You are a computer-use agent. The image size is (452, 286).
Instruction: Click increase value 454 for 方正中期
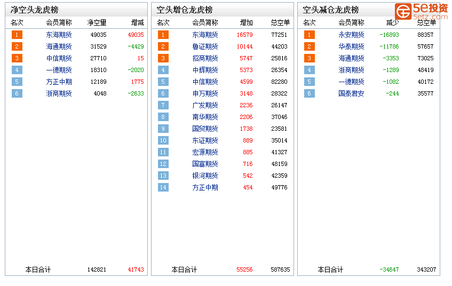tap(248, 187)
